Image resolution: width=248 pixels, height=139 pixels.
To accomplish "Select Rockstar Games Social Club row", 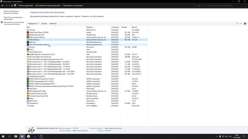I will [x=87, y=96].
